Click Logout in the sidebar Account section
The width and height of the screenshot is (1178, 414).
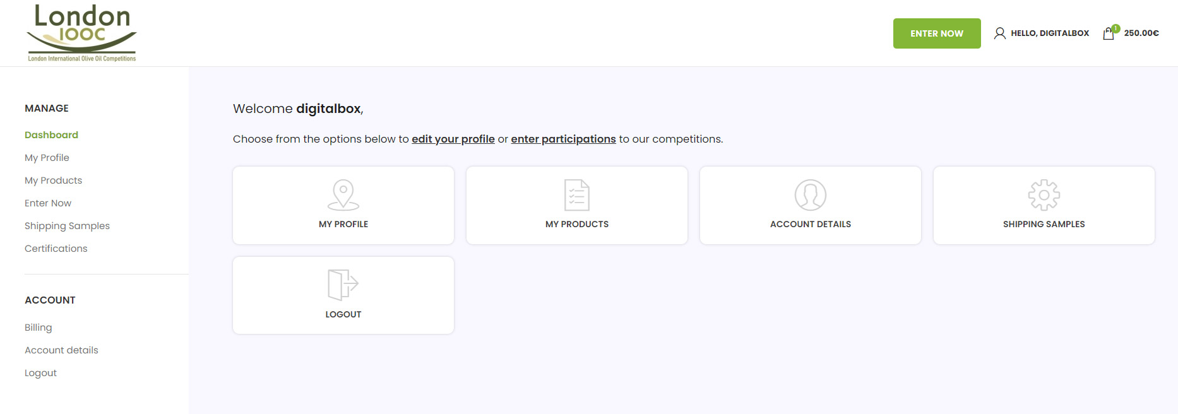pyautogui.click(x=41, y=373)
